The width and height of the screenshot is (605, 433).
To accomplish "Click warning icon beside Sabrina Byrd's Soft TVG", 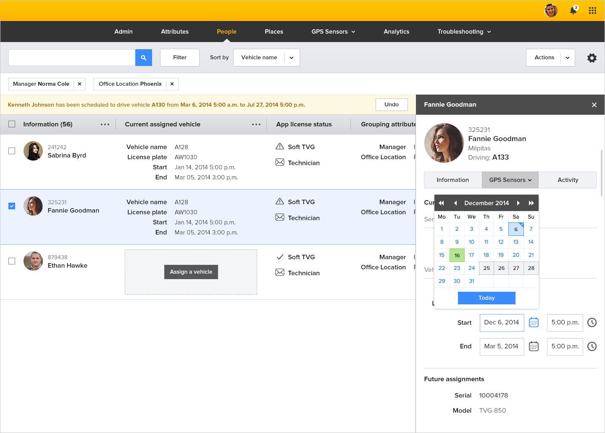I will click(280, 146).
